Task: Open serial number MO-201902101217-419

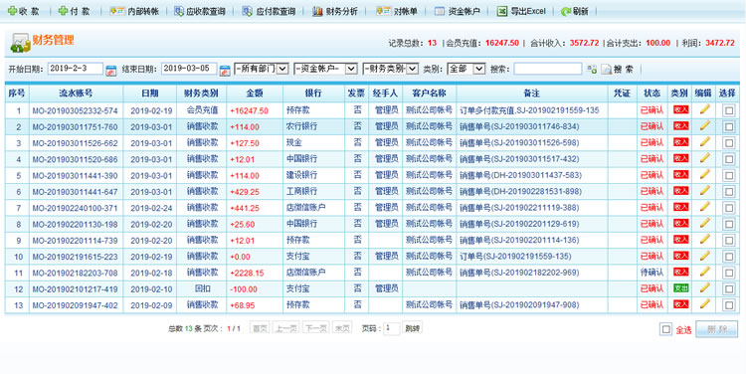Action: point(75,289)
